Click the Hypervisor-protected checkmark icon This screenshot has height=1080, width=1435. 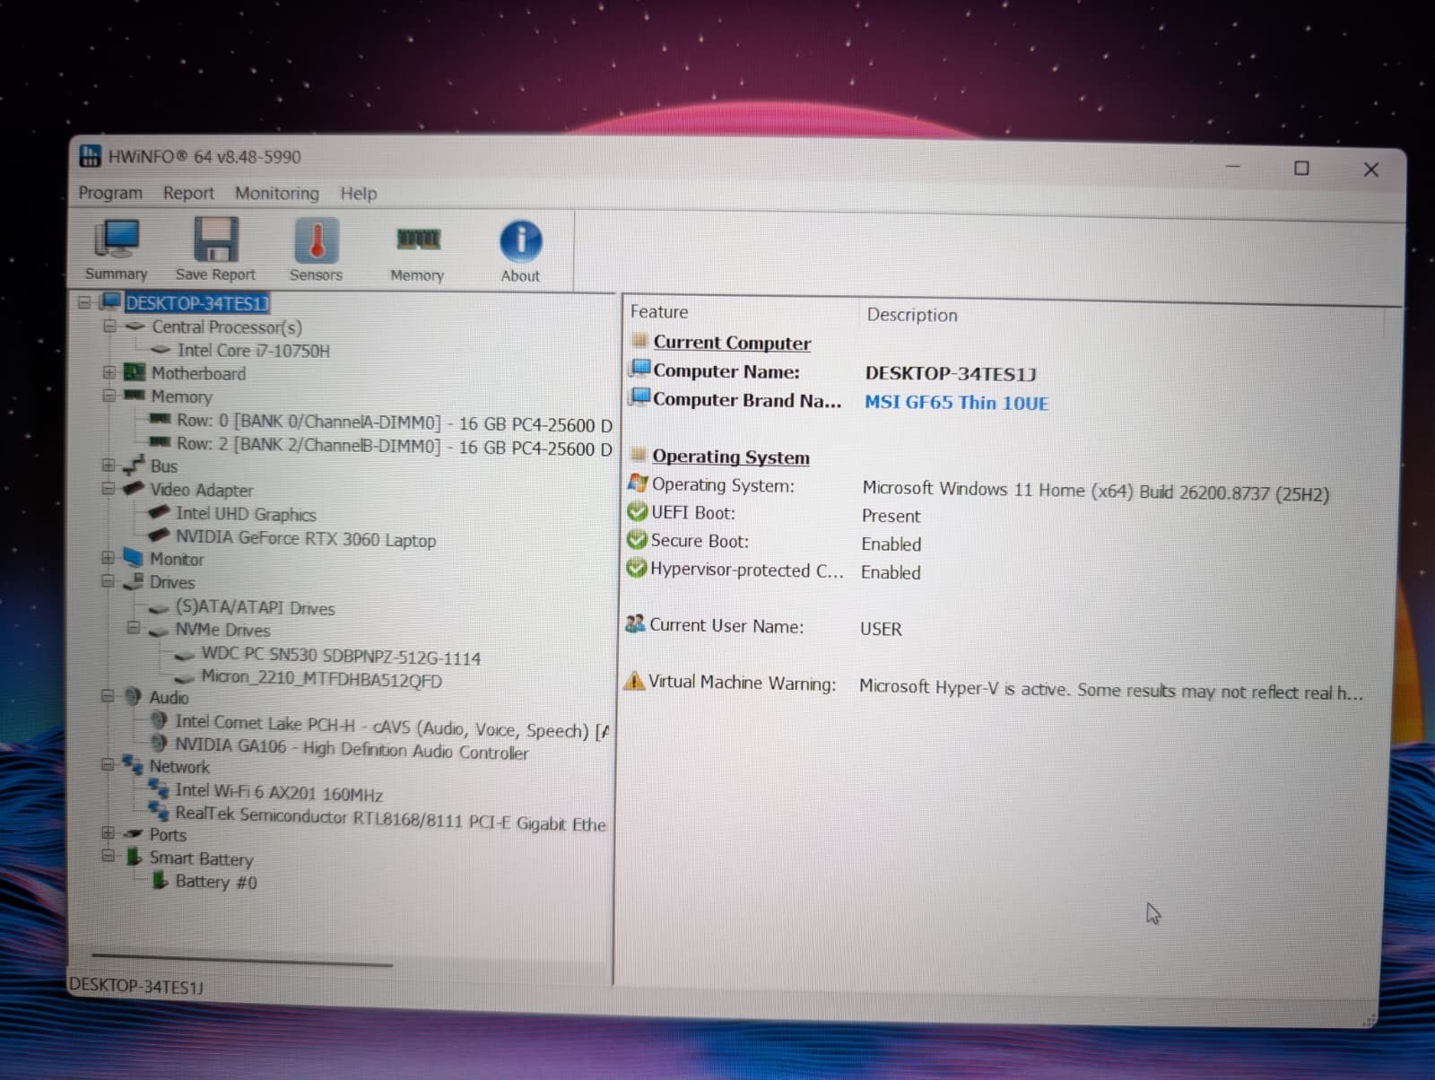pos(636,569)
